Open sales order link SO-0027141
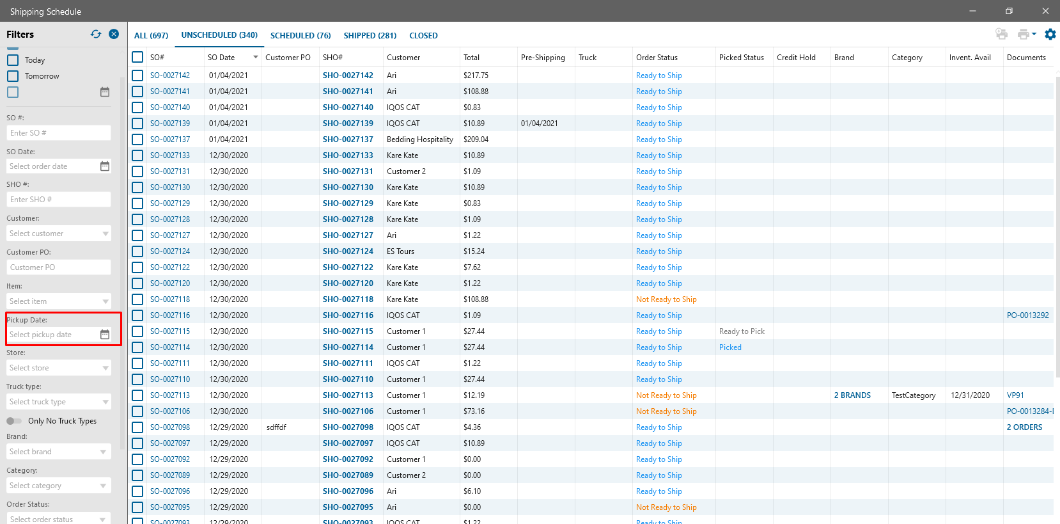 point(170,91)
